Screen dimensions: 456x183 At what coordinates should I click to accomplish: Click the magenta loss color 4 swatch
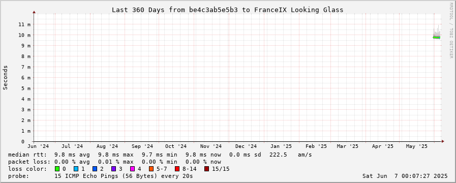pyautogui.click(x=132, y=169)
